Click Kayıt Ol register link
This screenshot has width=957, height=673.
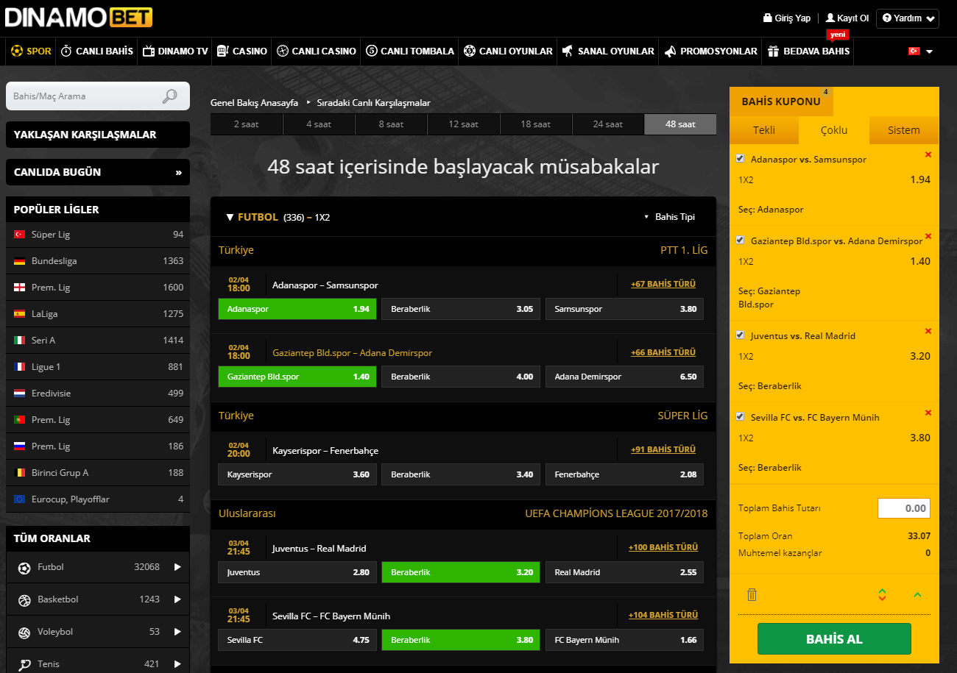(847, 18)
